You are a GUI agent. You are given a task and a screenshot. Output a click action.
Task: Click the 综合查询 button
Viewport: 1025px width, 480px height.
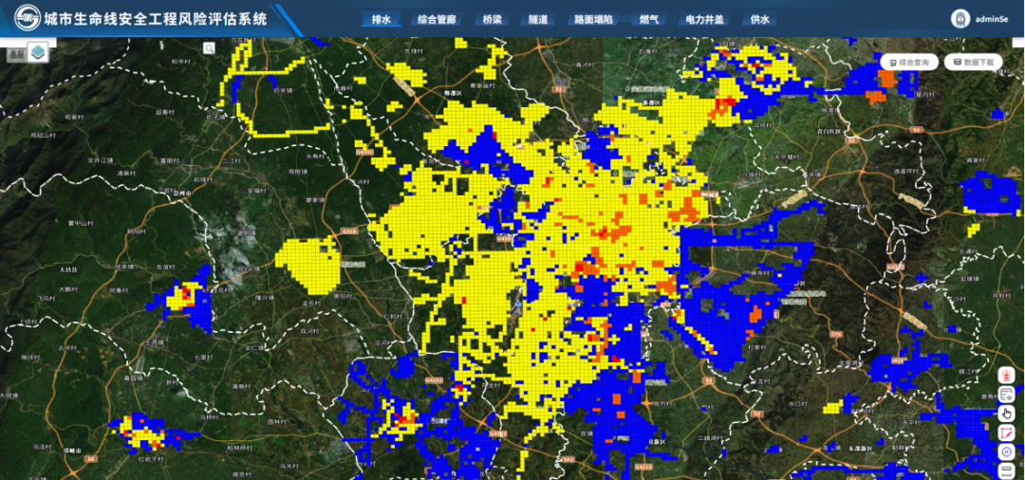tap(909, 63)
